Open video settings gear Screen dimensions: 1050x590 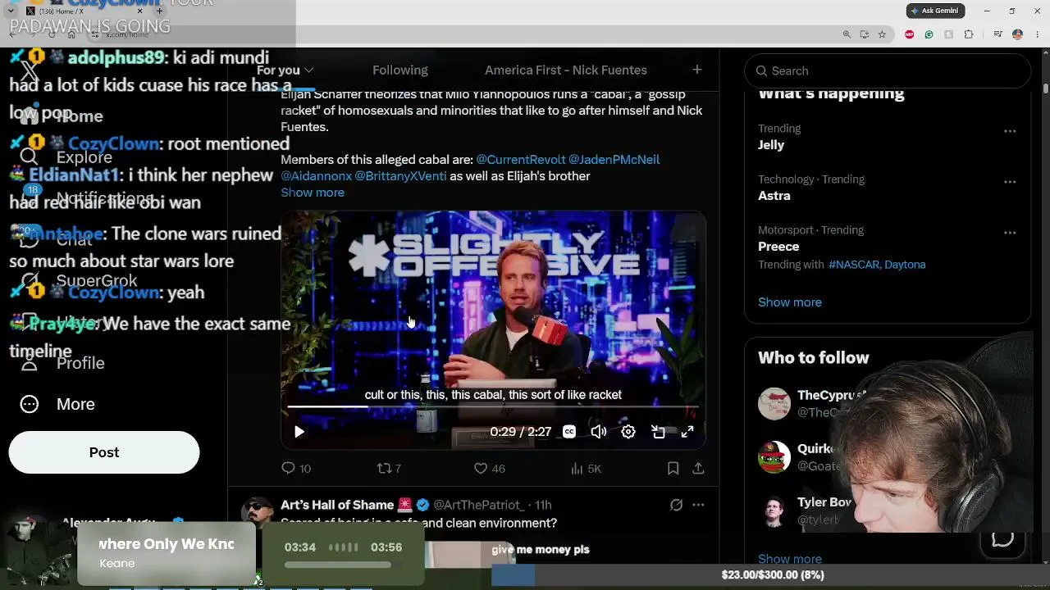628,432
